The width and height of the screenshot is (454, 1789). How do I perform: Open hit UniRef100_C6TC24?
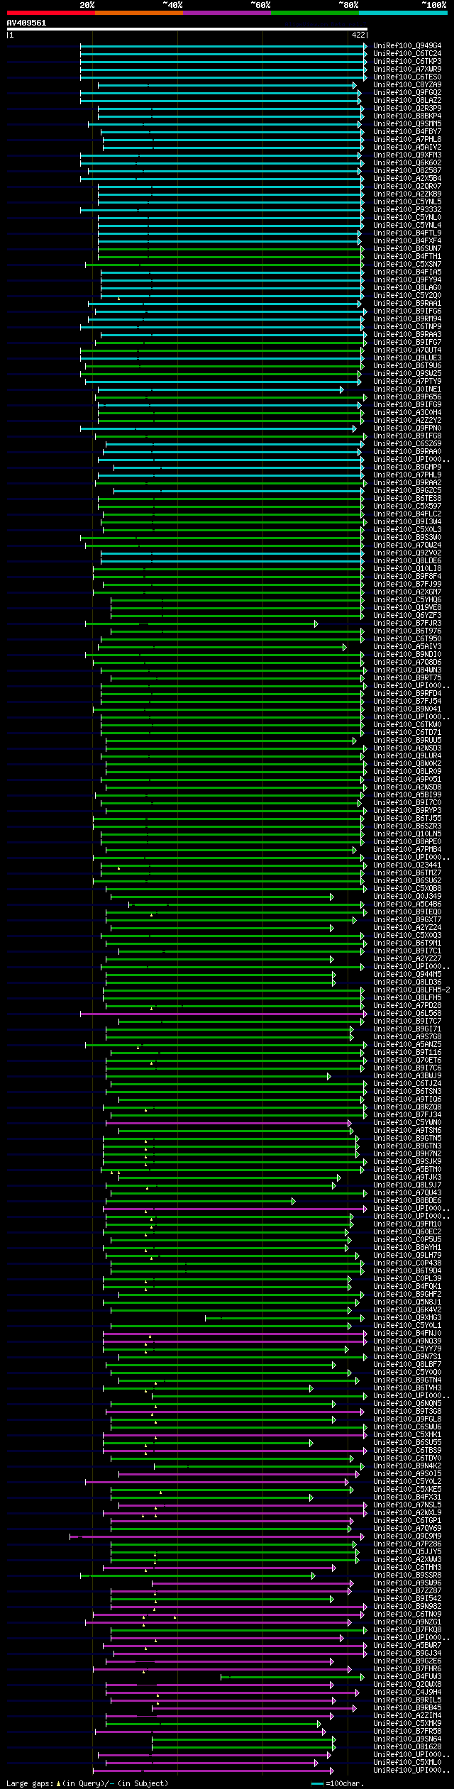pyautogui.click(x=407, y=54)
